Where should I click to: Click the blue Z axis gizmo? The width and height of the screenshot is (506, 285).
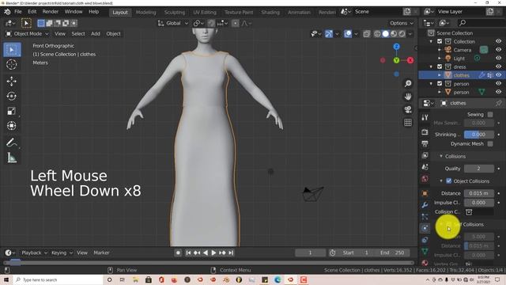pos(396,47)
